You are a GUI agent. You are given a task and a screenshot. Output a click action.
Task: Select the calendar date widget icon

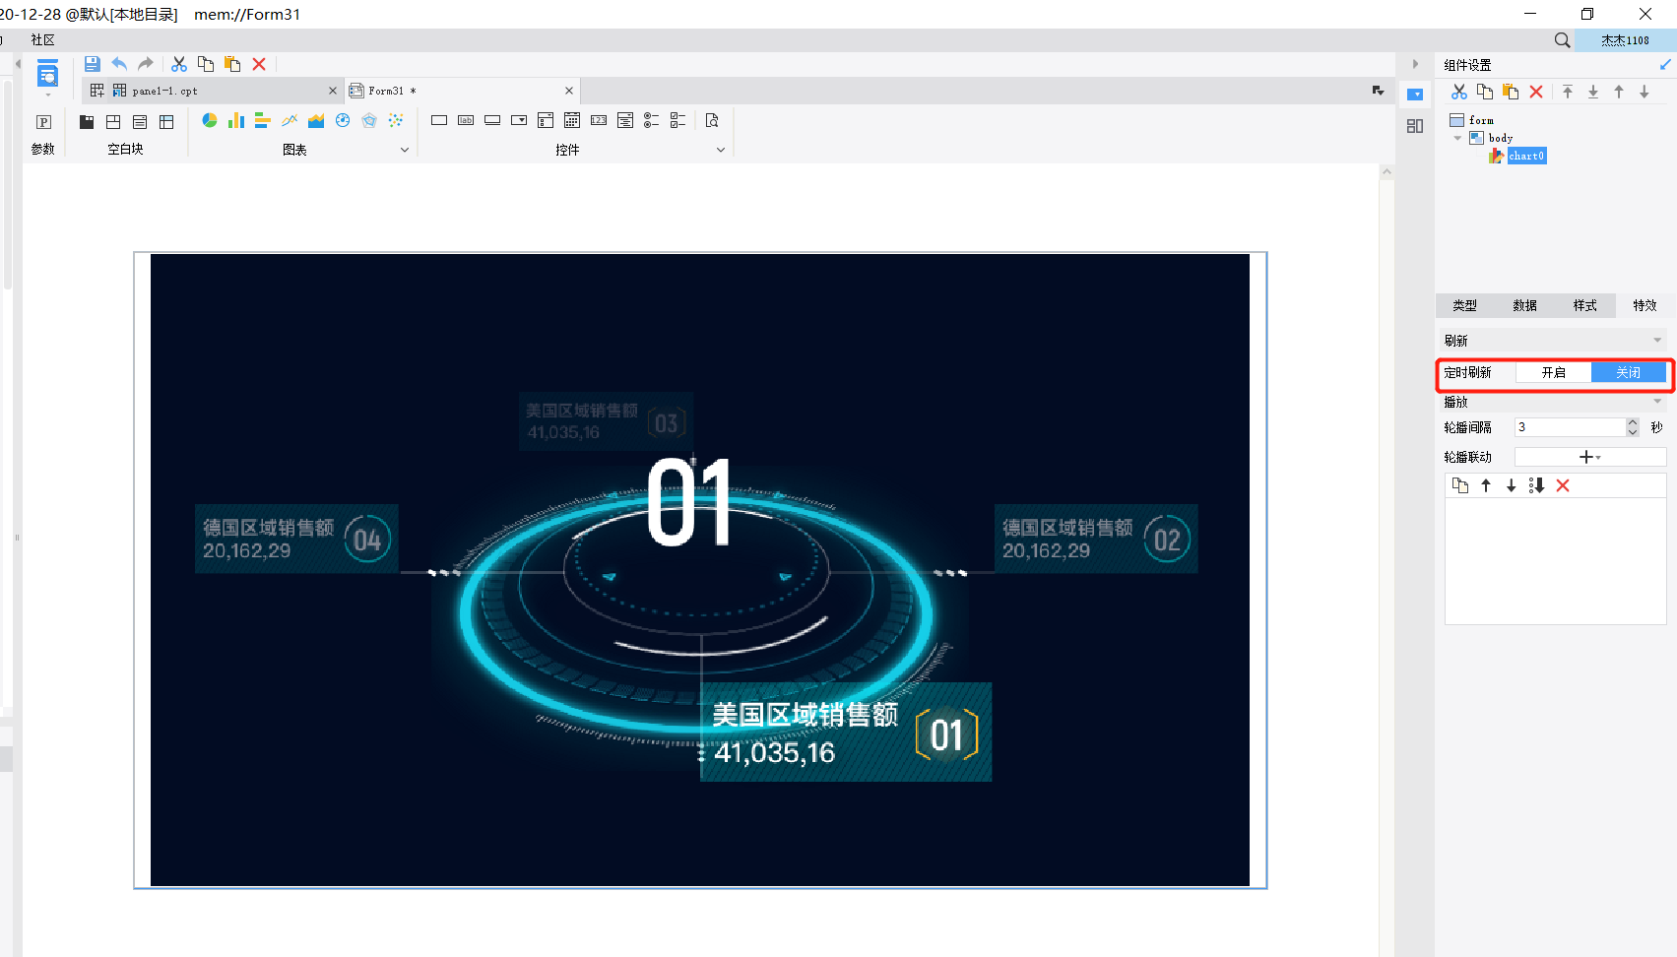pyautogui.click(x=572, y=120)
